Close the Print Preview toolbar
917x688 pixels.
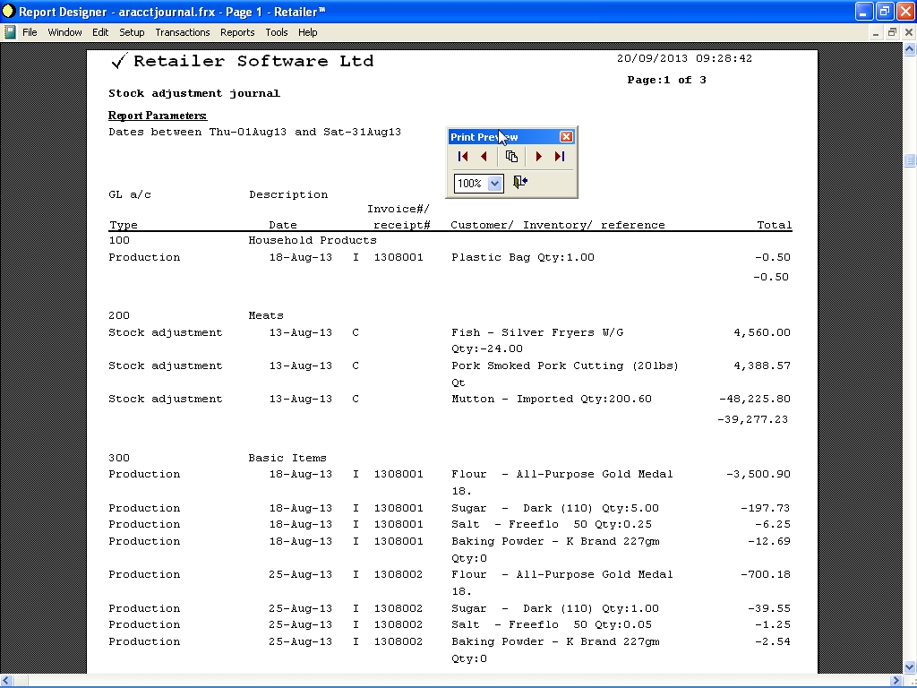click(x=566, y=137)
